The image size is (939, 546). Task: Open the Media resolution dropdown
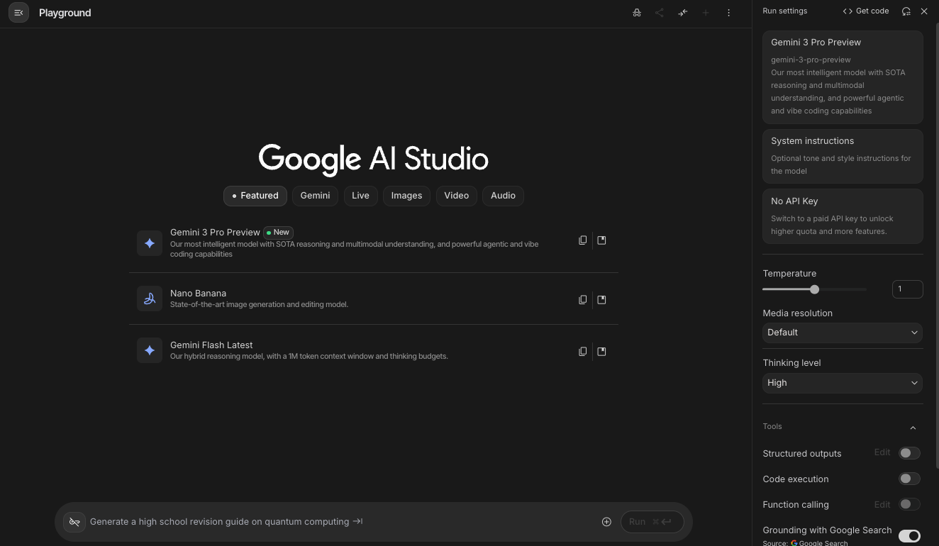click(842, 333)
